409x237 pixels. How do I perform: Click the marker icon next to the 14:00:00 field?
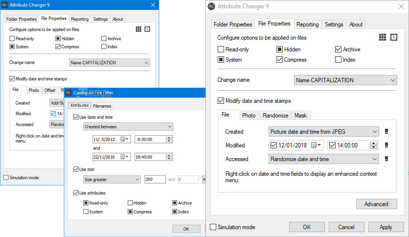386,145
